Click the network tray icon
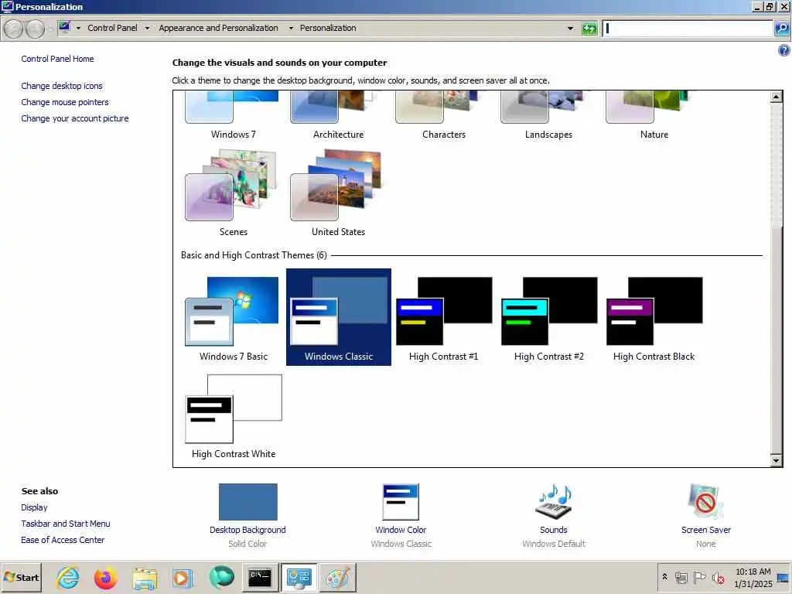792x594 pixels. [x=681, y=577]
